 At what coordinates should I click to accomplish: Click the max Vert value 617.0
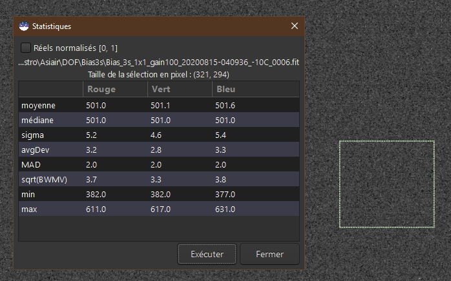[160, 209]
